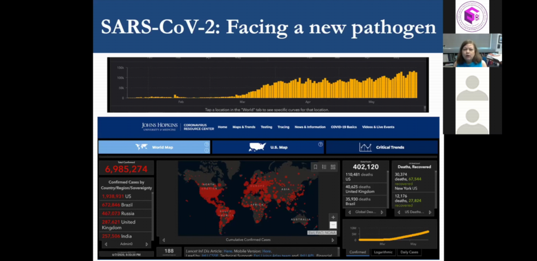Step back in Global Deaths panel
This screenshot has height=261, width=537.
350,212
